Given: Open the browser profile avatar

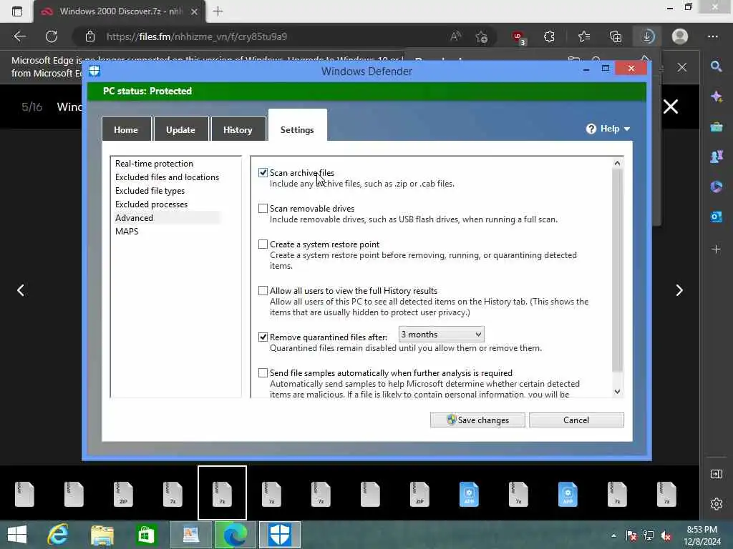Looking at the screenshot, I should point(680,36).
